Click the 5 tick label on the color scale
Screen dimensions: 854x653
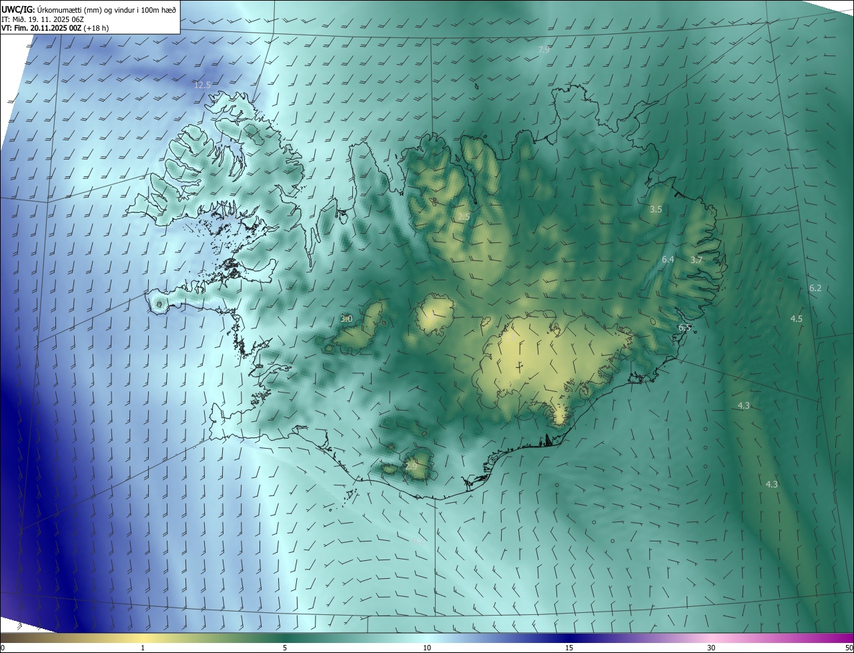[x=285, y=648]
